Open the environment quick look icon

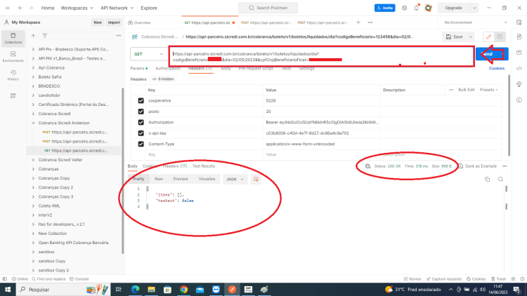point(519,22)
